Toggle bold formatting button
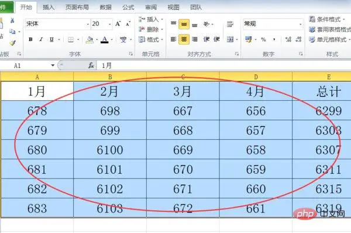The width and height of the screenshot is (351, 233). click(30, 39)
